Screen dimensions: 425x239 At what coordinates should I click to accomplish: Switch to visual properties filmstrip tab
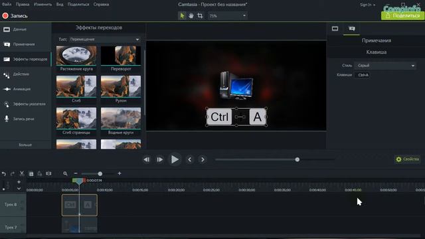335,29
